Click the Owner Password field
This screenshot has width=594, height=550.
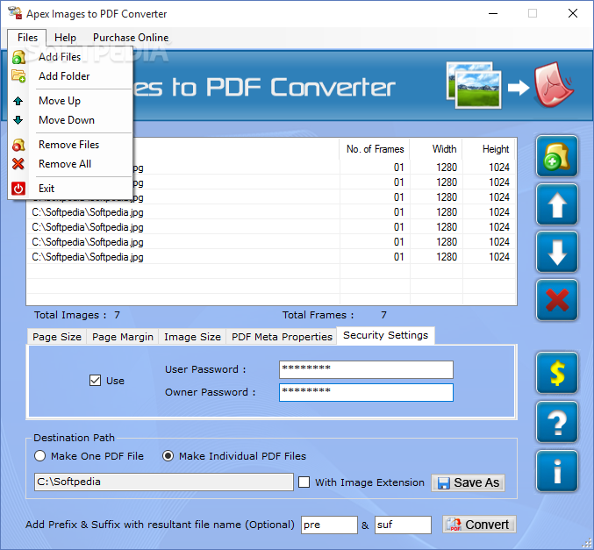pyautogui.click(x=366, y=392)
